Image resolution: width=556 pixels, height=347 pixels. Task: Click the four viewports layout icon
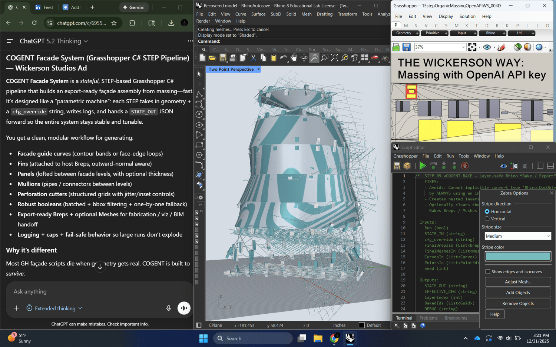365,58
